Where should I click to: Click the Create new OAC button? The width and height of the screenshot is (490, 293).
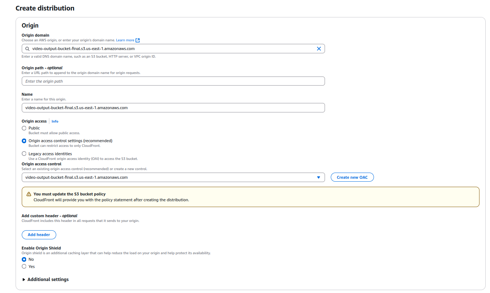[352, 177]
